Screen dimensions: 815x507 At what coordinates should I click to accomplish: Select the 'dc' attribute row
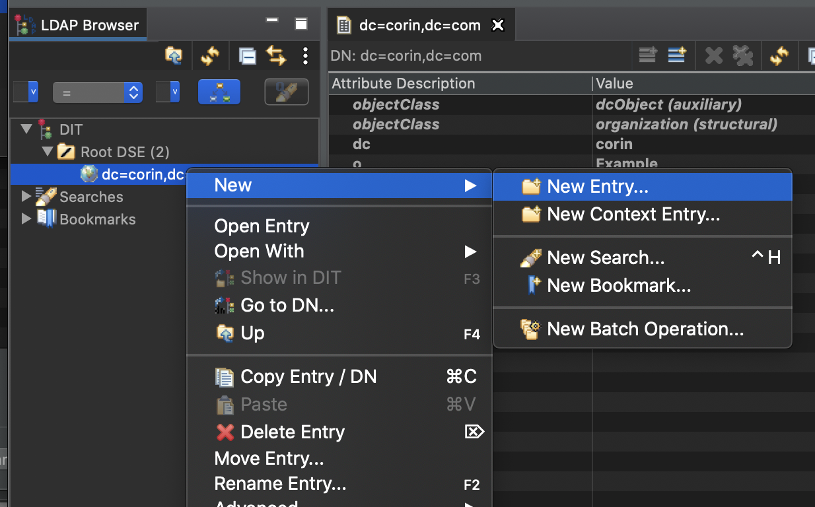point(572,144)
